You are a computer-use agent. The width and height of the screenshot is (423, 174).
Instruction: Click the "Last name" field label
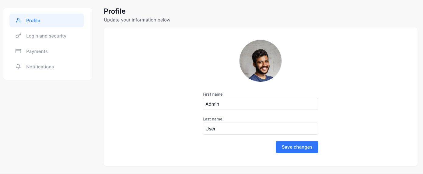coord(212,119)
